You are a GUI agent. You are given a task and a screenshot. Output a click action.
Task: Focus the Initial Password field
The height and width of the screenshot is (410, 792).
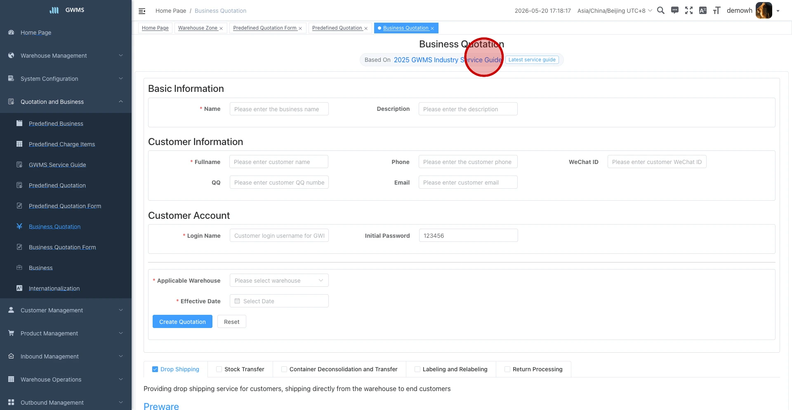click(469, 235)
